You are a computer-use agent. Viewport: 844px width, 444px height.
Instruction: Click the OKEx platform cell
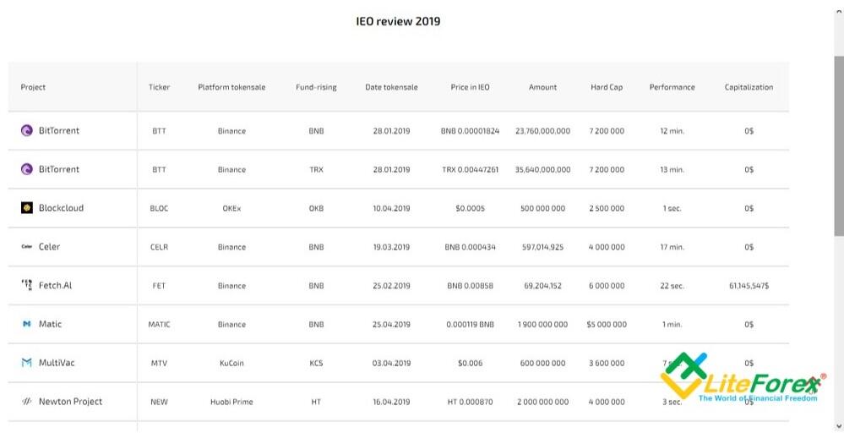point(231,209)
